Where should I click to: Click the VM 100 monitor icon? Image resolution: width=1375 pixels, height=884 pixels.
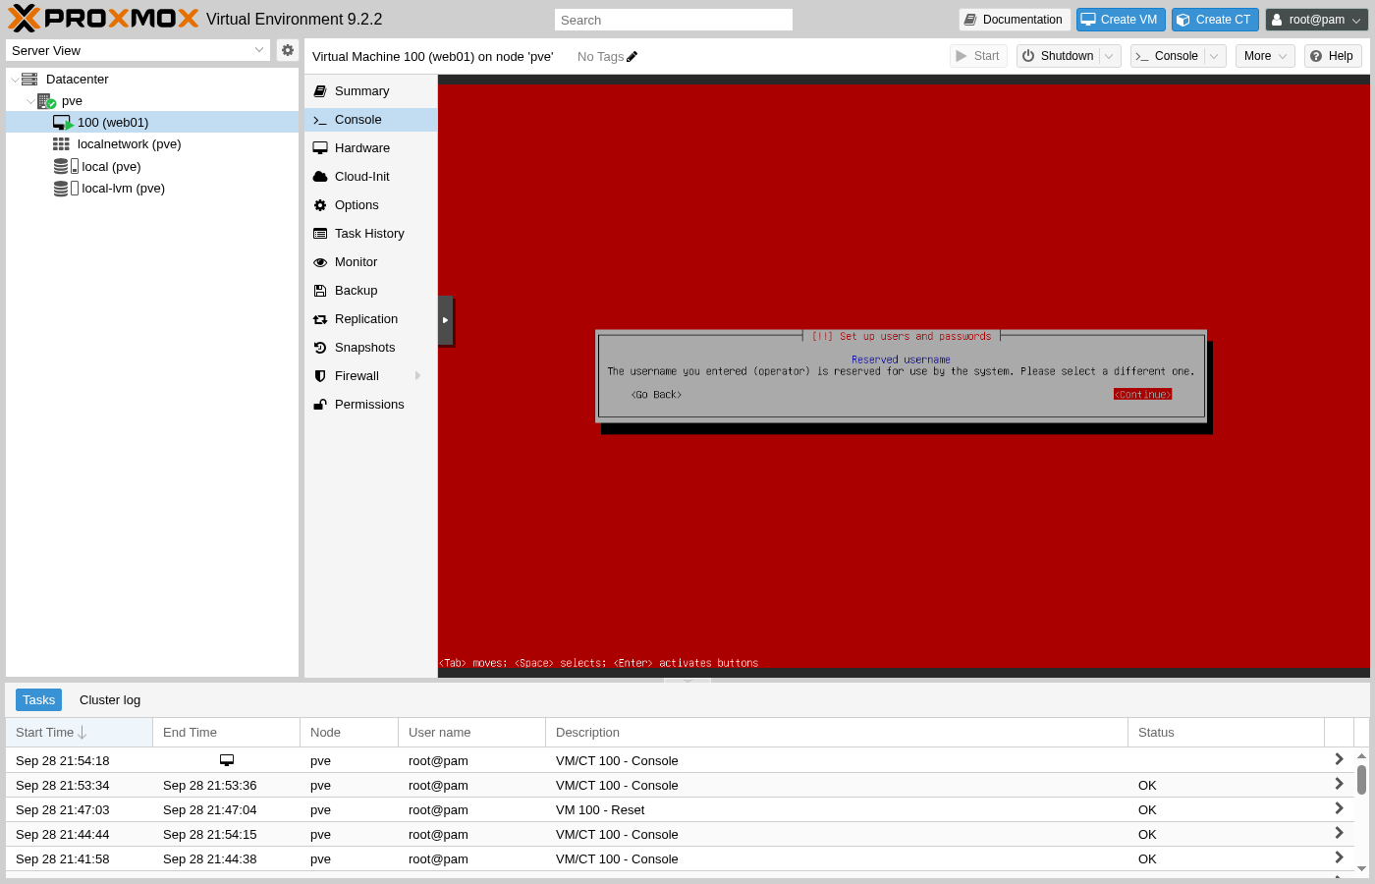pyautogui.click(x=63, y=123)
